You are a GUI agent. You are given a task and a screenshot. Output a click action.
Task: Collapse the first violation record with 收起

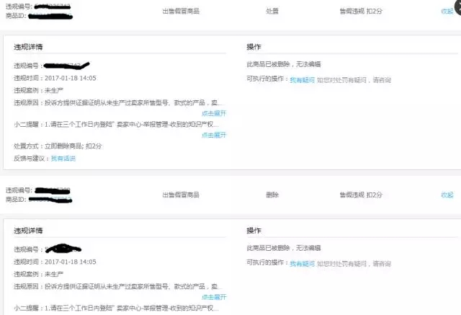[x=447, y=12]
